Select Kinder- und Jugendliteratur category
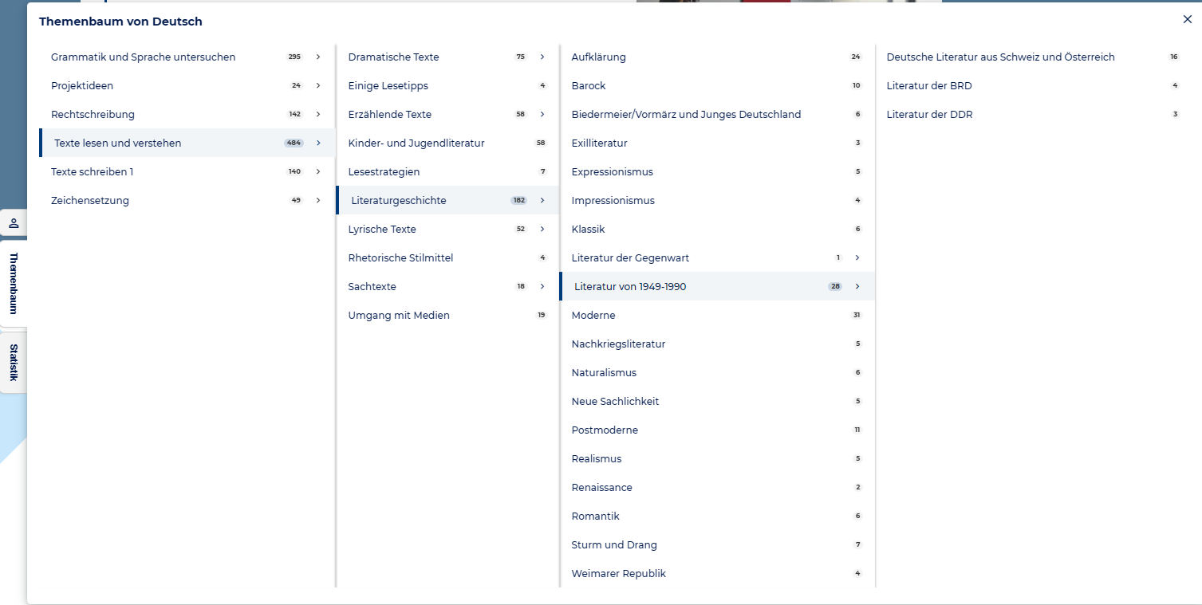1202x605 pixels. click(x=416, y=143)
